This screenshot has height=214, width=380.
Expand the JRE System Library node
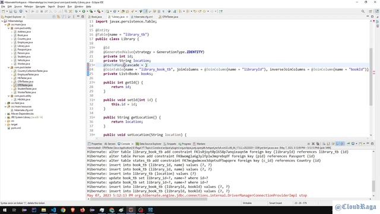(5, 118)
